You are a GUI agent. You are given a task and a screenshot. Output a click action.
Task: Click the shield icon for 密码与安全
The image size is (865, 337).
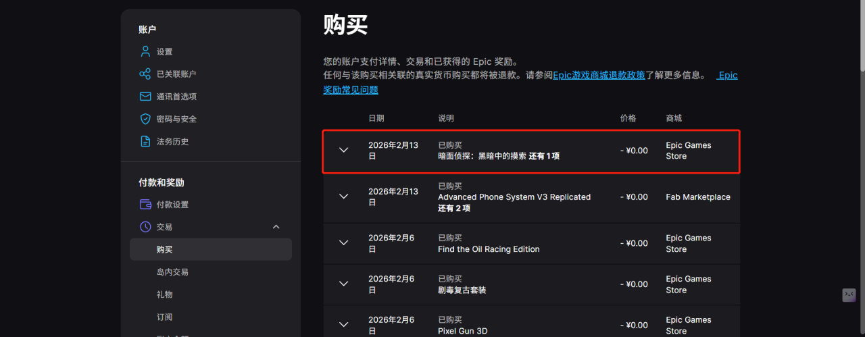145,119
